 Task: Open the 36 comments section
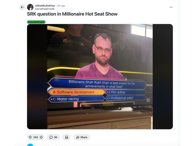53,137
